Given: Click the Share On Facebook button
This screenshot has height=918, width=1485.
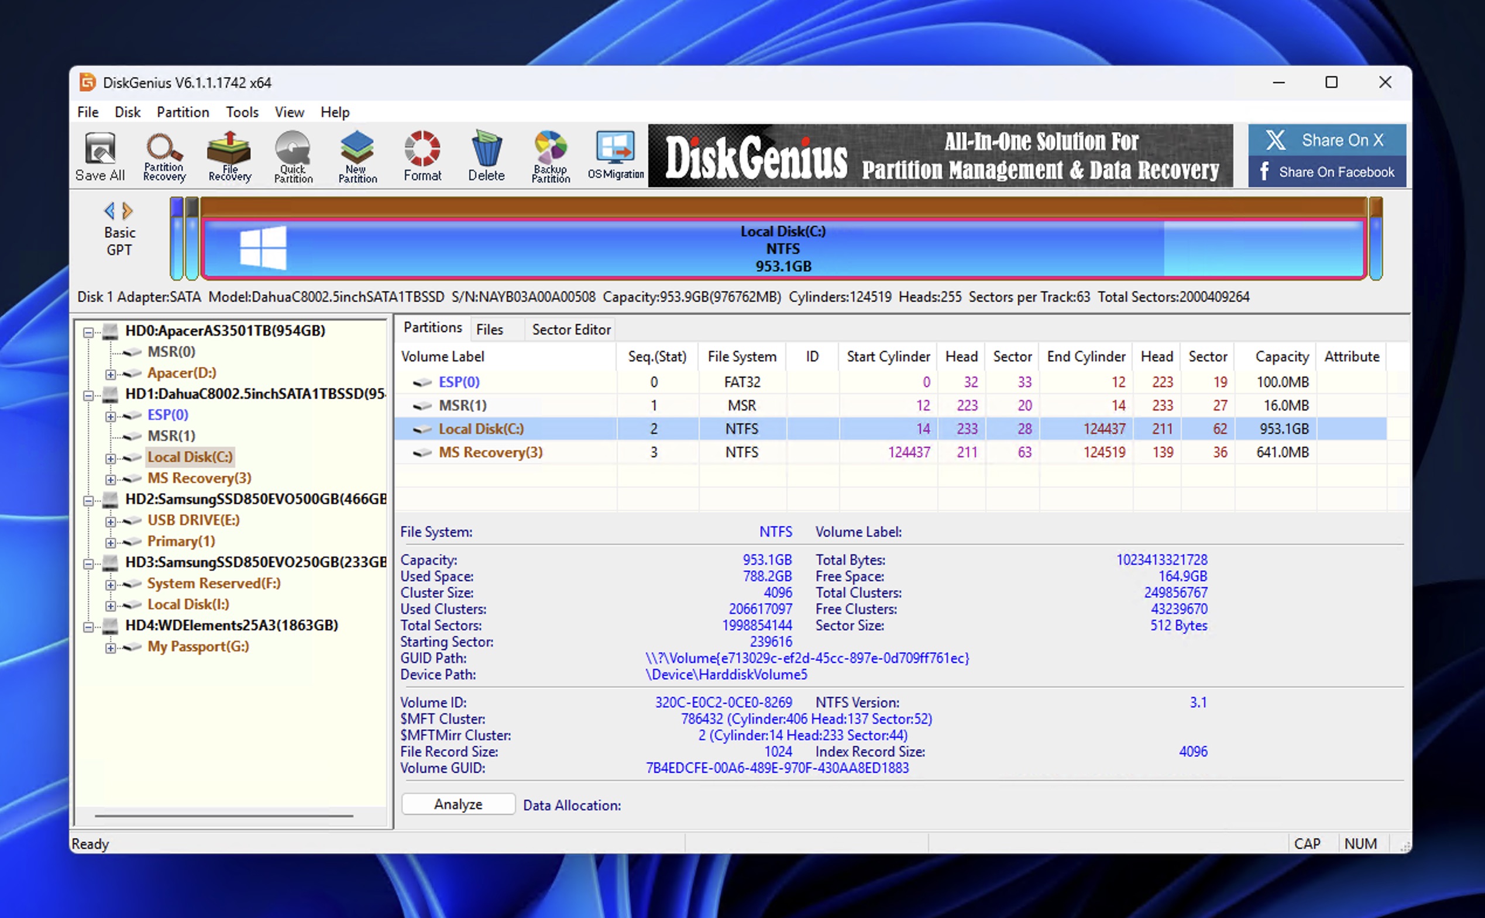Looking at the screenshot, I should tap(1326, 172).
